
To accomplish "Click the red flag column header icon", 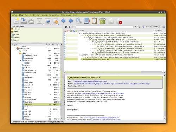I will coord(68,31).
